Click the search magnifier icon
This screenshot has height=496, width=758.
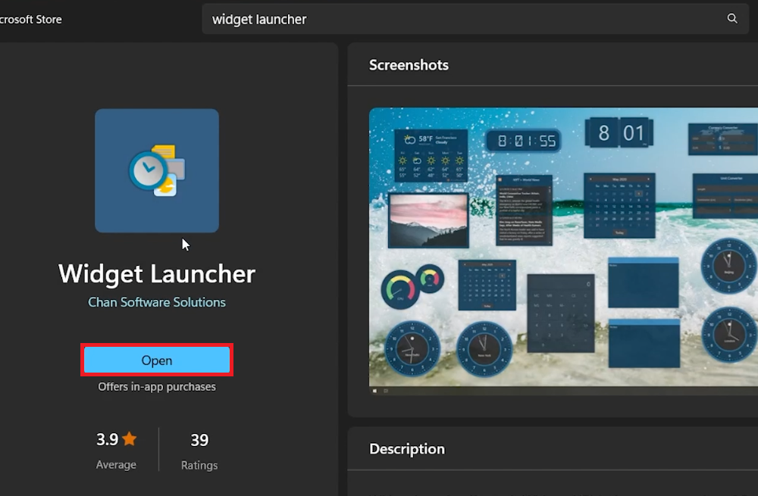[732, 19]
